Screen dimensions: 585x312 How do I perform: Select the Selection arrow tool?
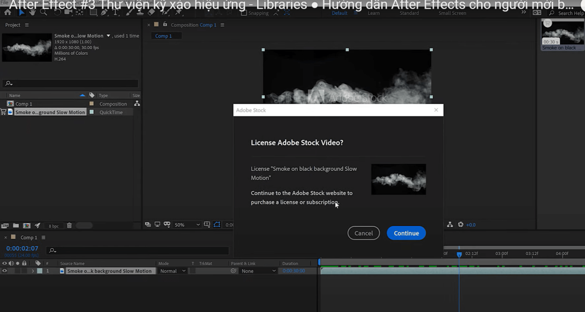21,13
